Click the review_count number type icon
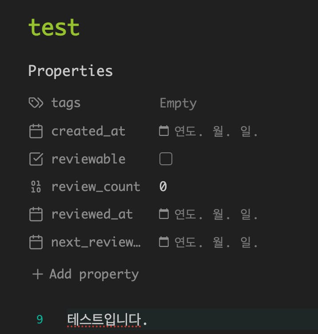The height and width of the screenshot is (334, 318). click(x=36, y=187)
